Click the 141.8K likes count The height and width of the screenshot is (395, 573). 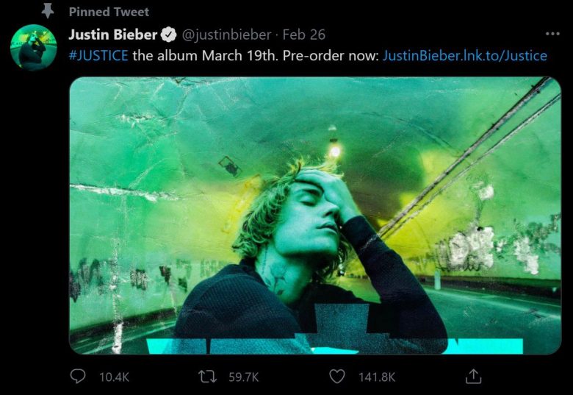pos(376,377)
